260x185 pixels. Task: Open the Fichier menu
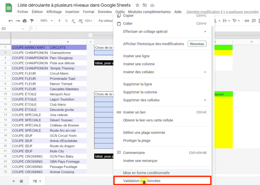click(x=23, y=12)
